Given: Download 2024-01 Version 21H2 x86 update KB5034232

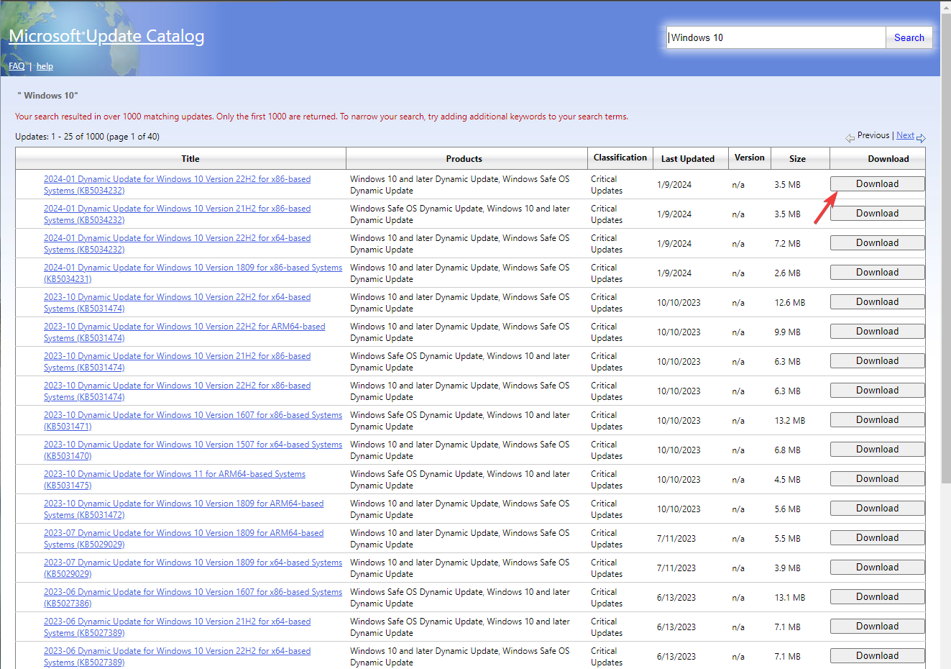Looking at the screenshot, I should coord(877,214).
